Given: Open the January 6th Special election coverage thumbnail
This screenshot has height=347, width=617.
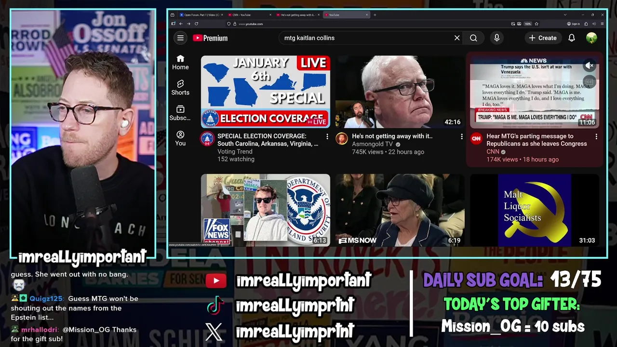Looking at the screenshot, I should (266, 92).
